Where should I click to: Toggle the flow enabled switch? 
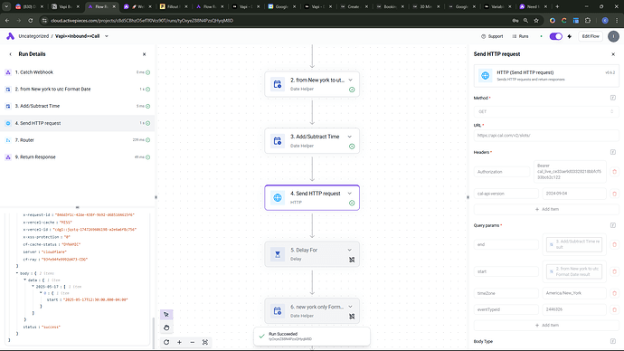tap(555, 36)
